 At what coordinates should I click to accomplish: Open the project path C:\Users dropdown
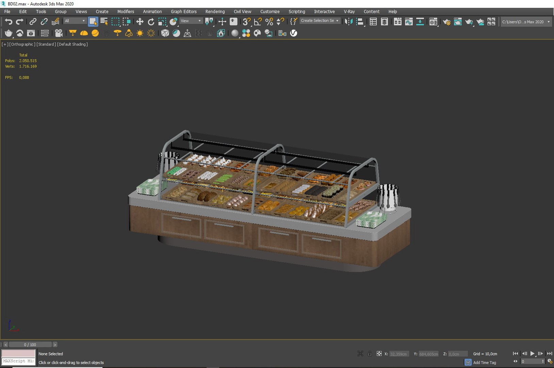(526, 22)
